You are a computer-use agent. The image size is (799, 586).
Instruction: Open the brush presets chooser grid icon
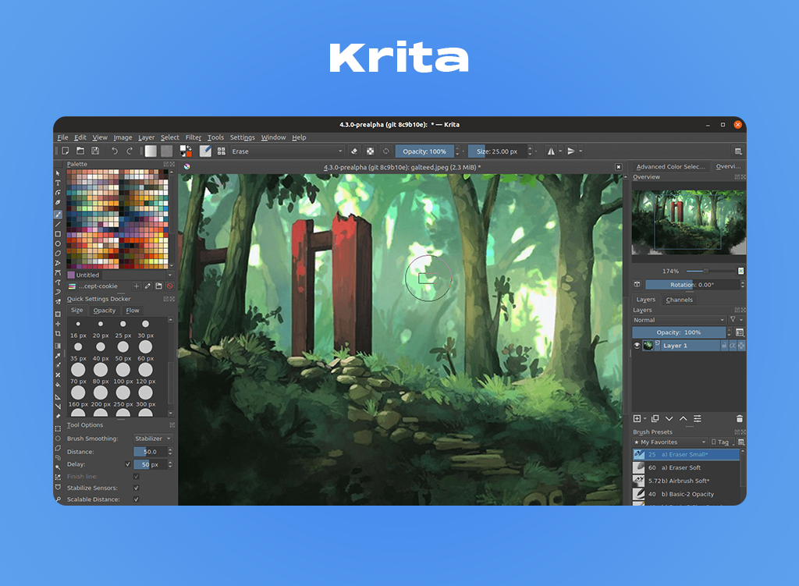click(221, 151)
